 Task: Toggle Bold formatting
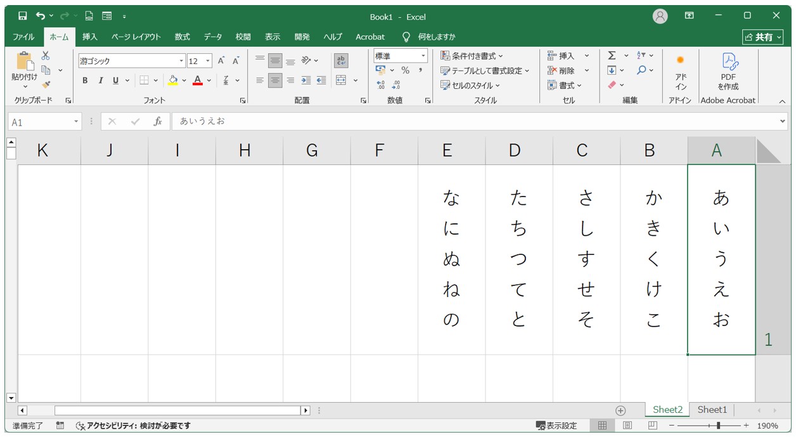pos(85,81)
